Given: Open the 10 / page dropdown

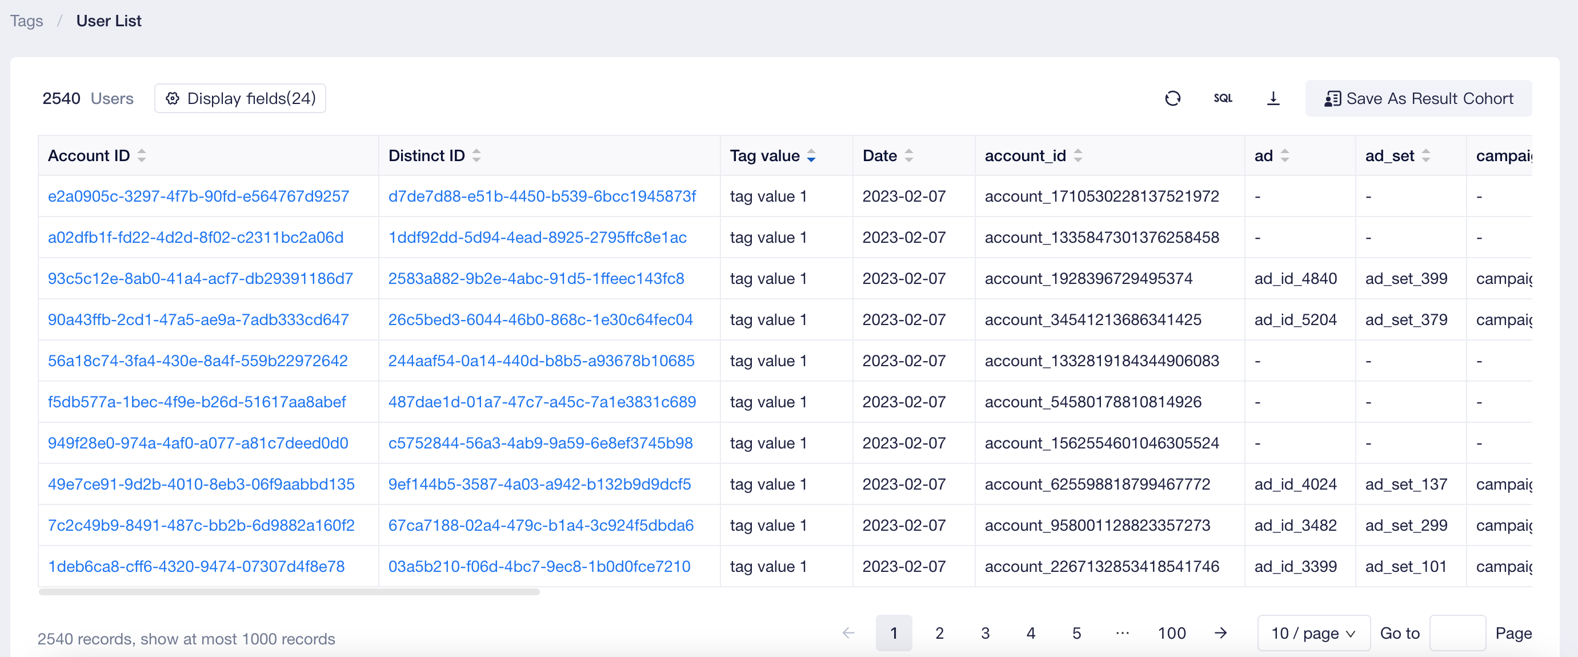Looking at the screenshot, I should click(x=1313, y=632).
